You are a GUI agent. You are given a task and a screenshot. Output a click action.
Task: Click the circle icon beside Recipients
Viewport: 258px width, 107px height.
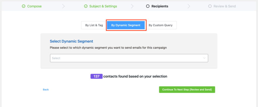[x=148, y=6]
